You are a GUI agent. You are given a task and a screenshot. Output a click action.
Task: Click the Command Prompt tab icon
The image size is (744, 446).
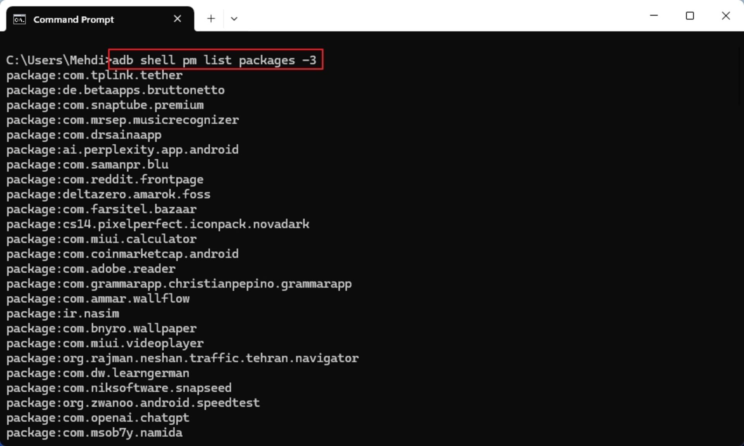[19, 19]
